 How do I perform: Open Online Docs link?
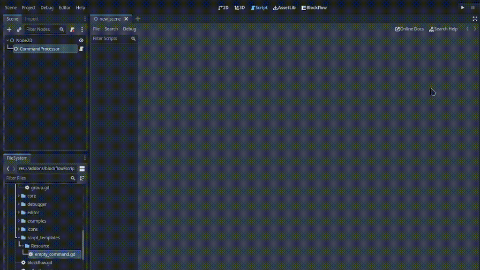tap(409, 29)
